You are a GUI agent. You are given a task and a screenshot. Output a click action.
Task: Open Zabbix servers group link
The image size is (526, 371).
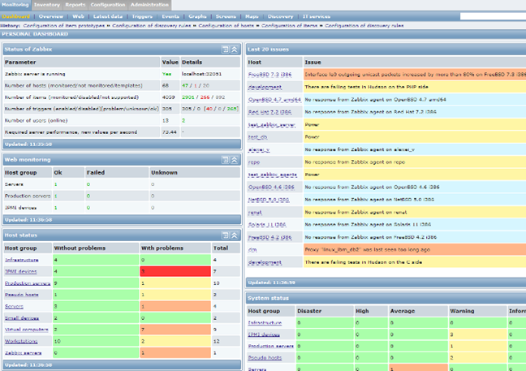point(24,353)
